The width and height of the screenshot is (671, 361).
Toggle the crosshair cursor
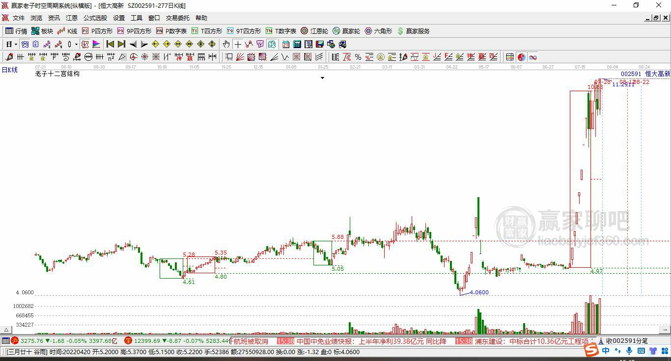pyautogui.click(x=238, y=44)
